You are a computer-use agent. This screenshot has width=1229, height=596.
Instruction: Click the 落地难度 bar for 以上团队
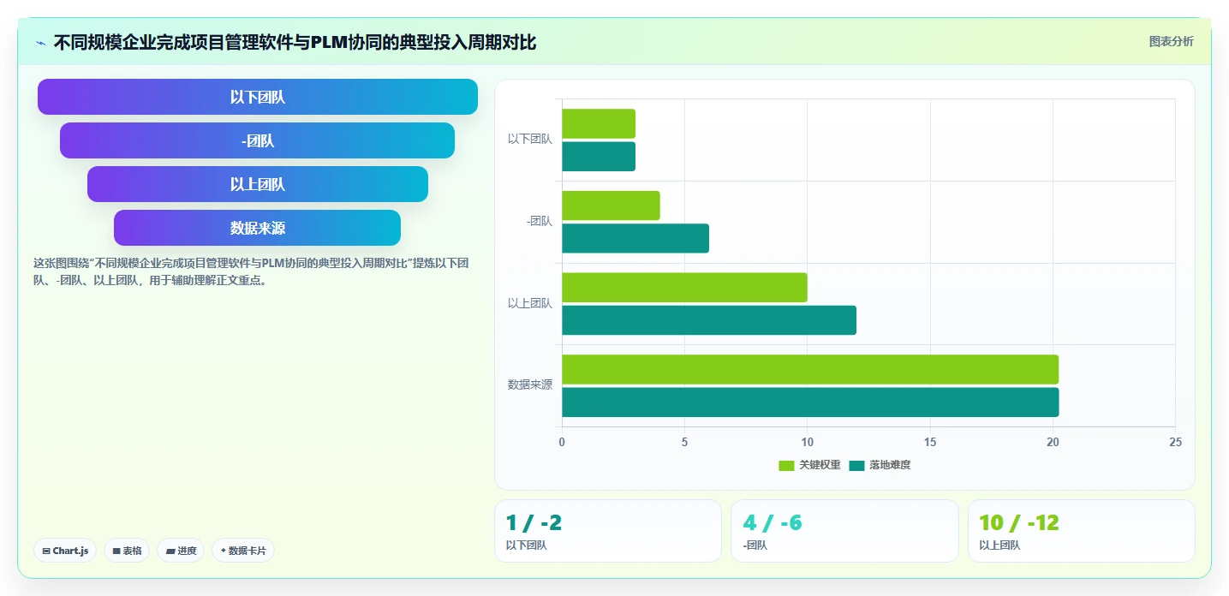click(x=709, y=320)
